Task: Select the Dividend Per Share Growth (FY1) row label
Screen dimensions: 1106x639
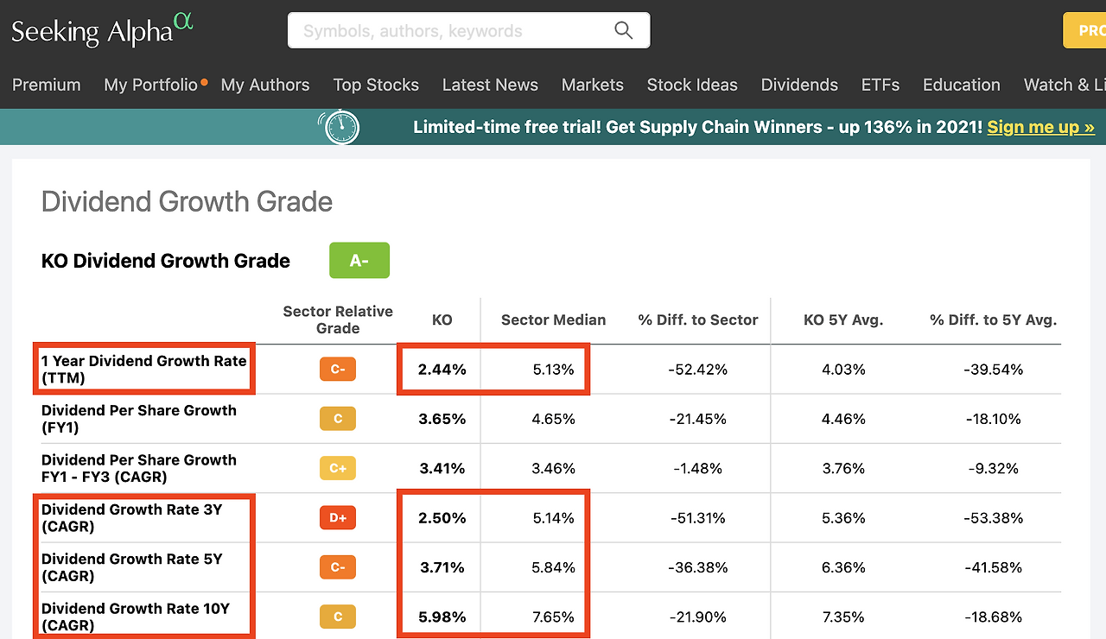Action: point(139,419)
